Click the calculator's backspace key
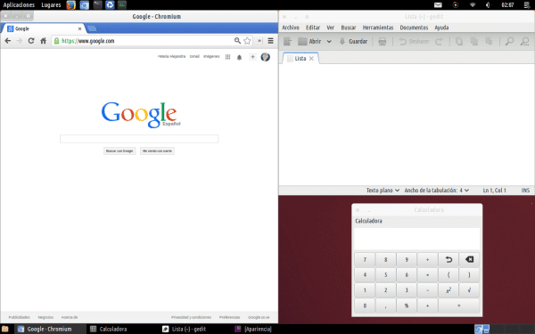Screen dimensions: 535x334 [x=470, y=260]
